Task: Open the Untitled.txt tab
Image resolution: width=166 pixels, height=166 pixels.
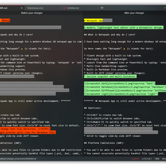Action: (x=73, y=8)
